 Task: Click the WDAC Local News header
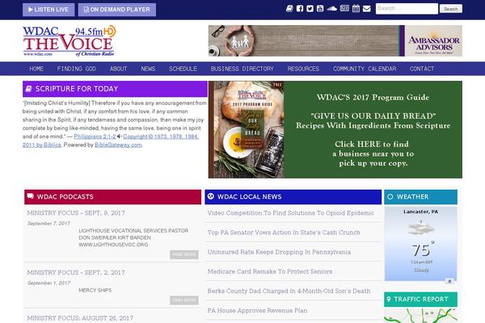coord(293,197)
